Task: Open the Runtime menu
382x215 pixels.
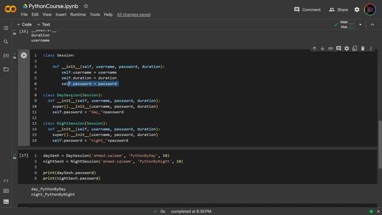Action: coord(78,14)
